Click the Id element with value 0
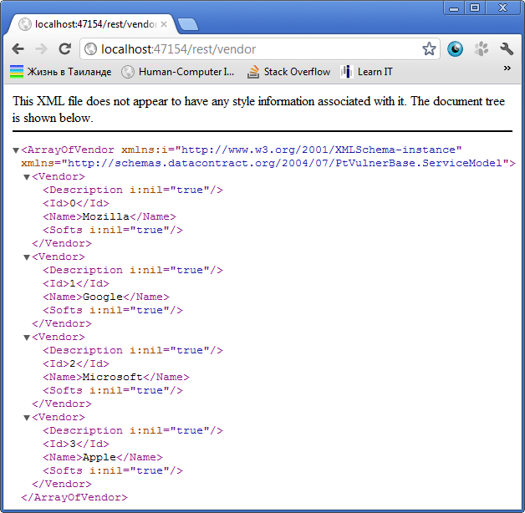The width and height of the screenshot is (525, 513). (76, 204)
